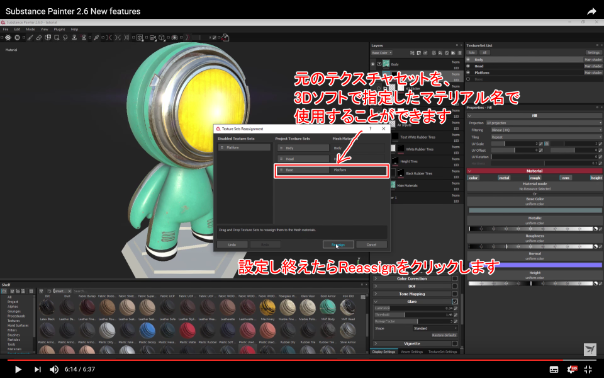604x378 pixels.
Task: Click the Solo button in TextureSet List
Action: pyautogui.click(x=471, y=53)
